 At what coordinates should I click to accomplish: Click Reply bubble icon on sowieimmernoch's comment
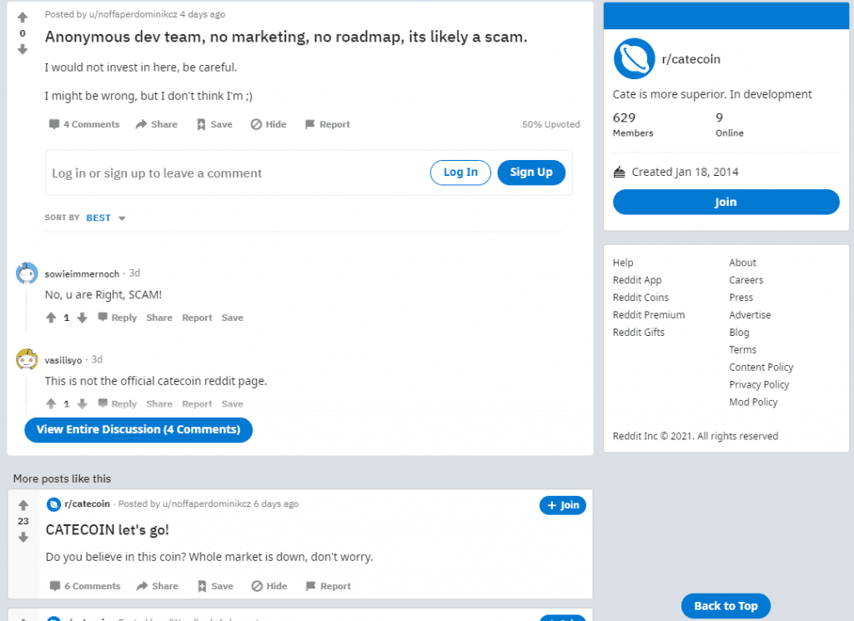pyautogui.click(x=103, y=317)
